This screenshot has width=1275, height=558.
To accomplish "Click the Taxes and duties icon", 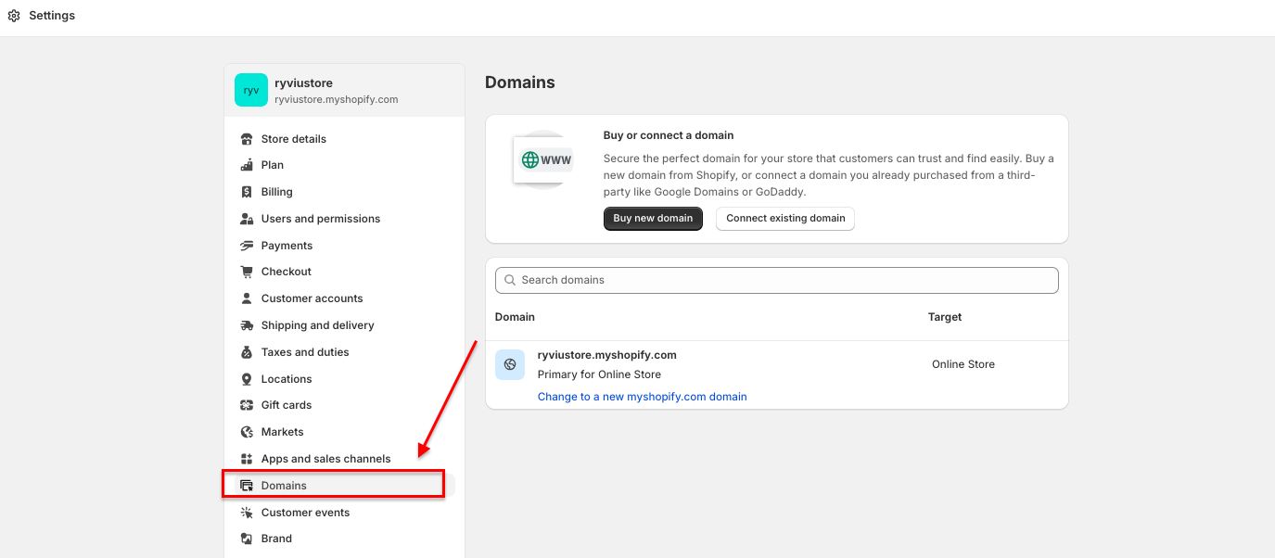I will tap(247, 352).
